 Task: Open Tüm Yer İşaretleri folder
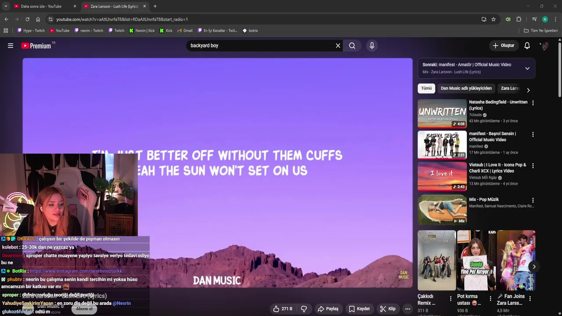[x=540, y=31]
